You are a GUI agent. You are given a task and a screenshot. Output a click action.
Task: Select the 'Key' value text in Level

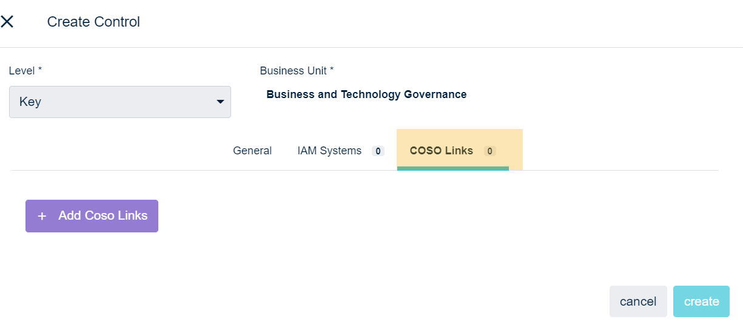point(30,102)
